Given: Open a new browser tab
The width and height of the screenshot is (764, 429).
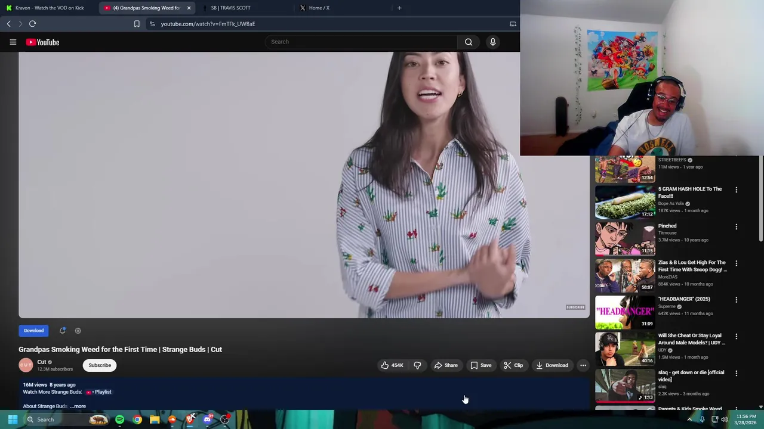Looking at the screenshot, I should [x=399, y=8].
